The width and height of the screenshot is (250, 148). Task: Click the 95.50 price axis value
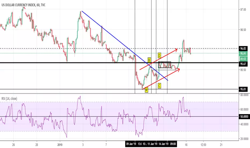[243, 70]
